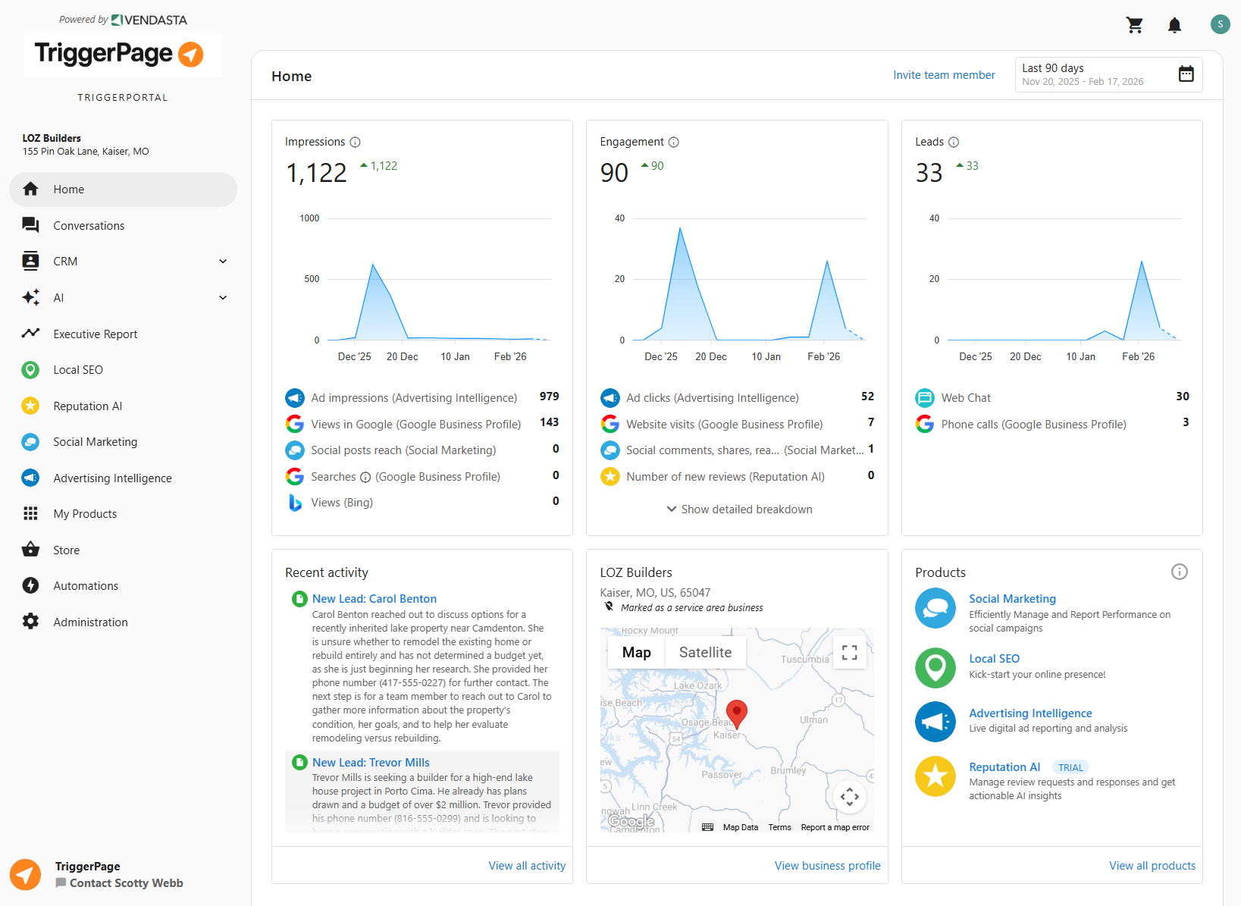Open Reputation AI product link
This screenshot has width=1241, height=906.
coord(1004,767)
